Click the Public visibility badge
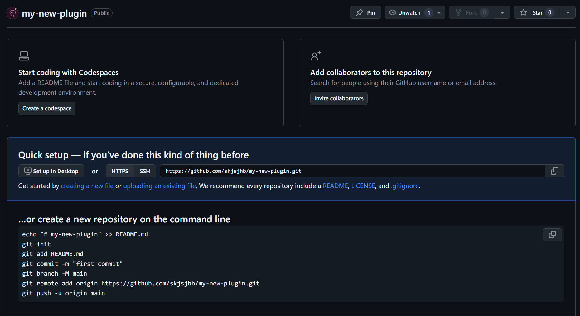Image resolution: width=580 pixels, height=316 pixels. 101,13
